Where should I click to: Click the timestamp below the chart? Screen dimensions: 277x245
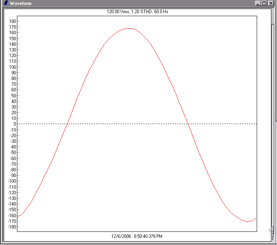point(137,236)
